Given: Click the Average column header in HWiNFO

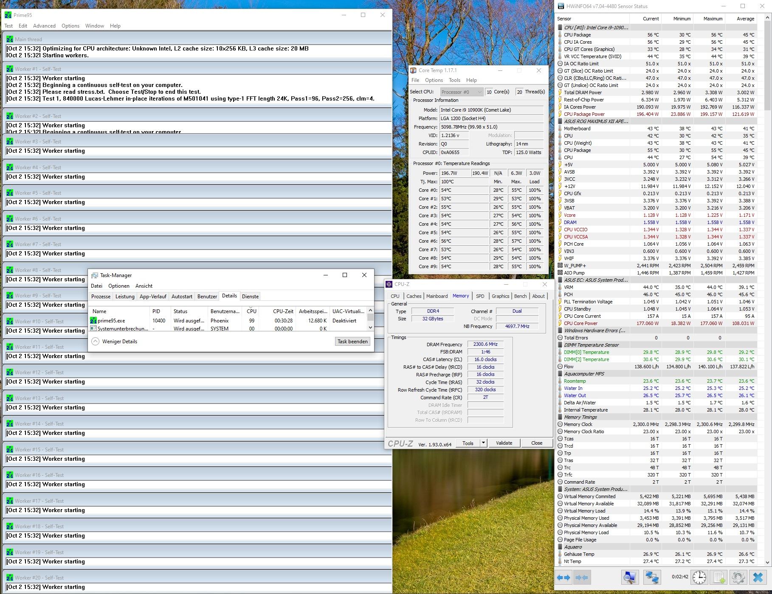Looking at the screenshot, I should 741,19.
